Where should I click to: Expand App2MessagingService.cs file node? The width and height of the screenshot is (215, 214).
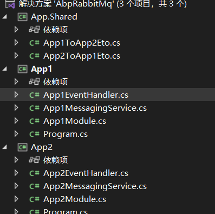click(16, 186)
